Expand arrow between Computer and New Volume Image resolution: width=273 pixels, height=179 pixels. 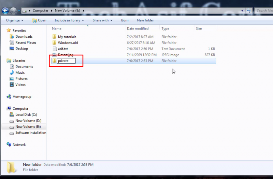[52, 11]
